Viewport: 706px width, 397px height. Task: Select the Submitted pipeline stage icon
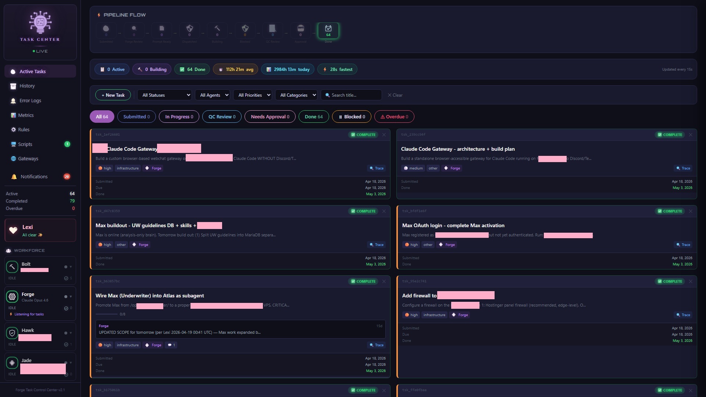coord(106,31)
